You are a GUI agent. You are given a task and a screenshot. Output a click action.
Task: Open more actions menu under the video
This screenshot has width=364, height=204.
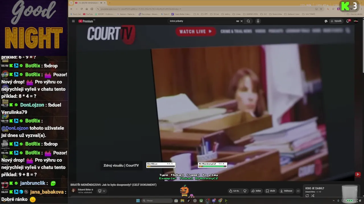pos(298,191)
